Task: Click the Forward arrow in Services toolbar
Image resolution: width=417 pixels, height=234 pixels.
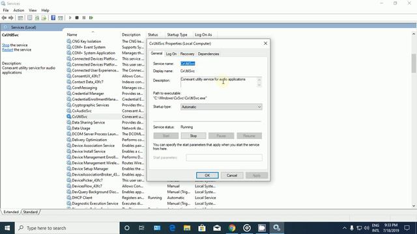Action: [11, 18]
